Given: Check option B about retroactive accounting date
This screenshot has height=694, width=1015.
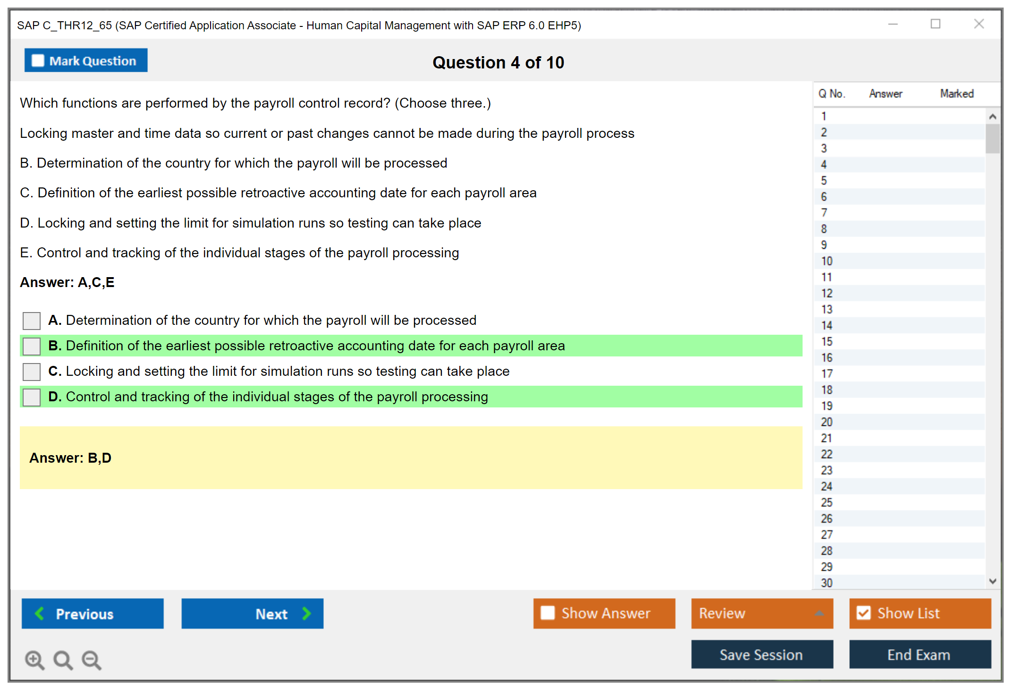Looking at the screenshot, I should (32, 346).
